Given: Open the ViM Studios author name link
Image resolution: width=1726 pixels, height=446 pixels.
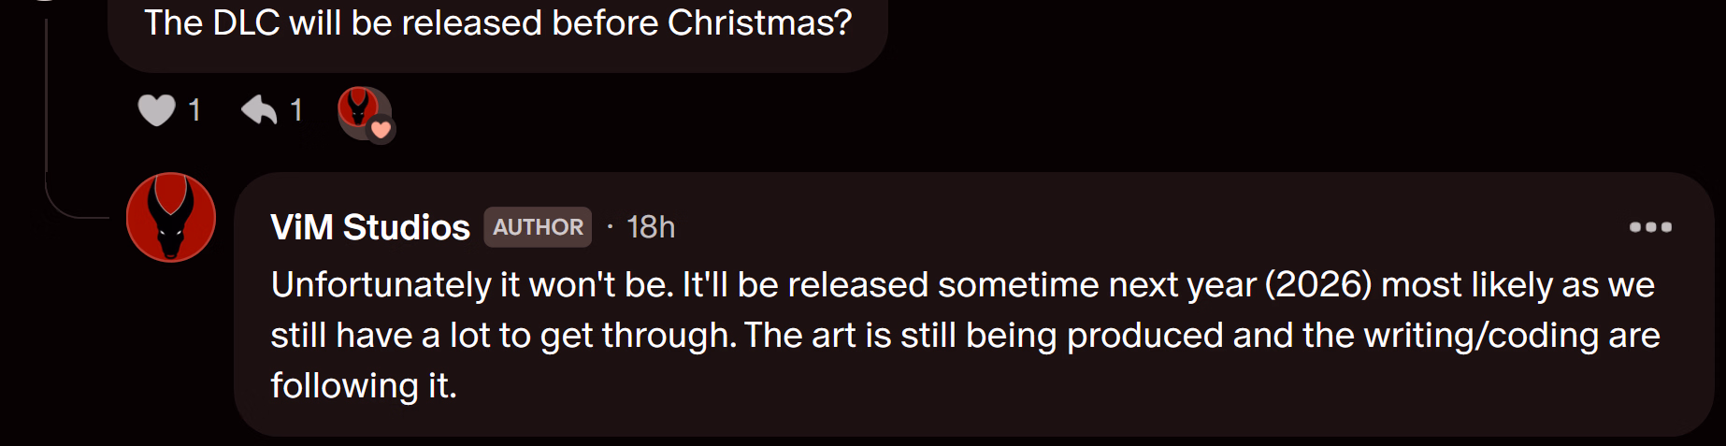Looking at the screenshot, I should (x=370, y=227).
